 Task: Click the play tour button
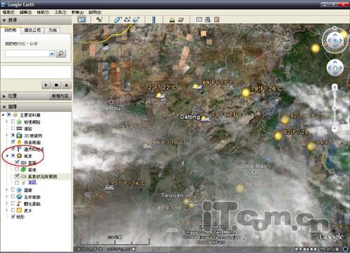tap(46, 85)
